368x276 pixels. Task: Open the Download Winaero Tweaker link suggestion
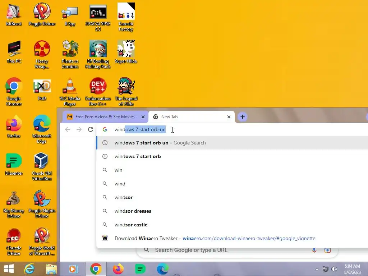pyautogui.click(x=233, y=238)
